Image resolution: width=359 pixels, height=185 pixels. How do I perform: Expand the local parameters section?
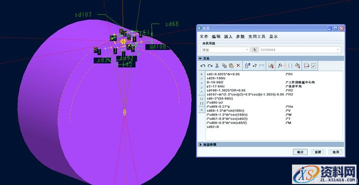270,144
